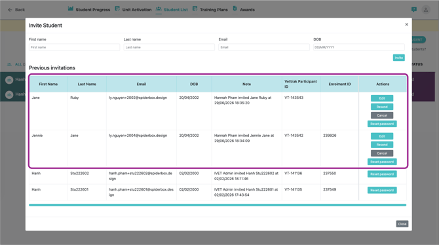Click the Student List people icon
Image resolution: width=439 pixels, height=245 pixels.
pyautogui.click(x=159, y=9)
